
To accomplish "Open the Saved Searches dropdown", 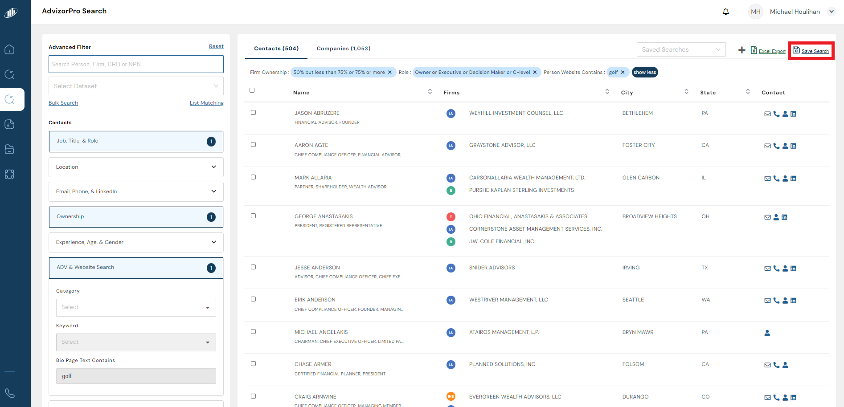I will pyautogui.click(x=680, y=49).
